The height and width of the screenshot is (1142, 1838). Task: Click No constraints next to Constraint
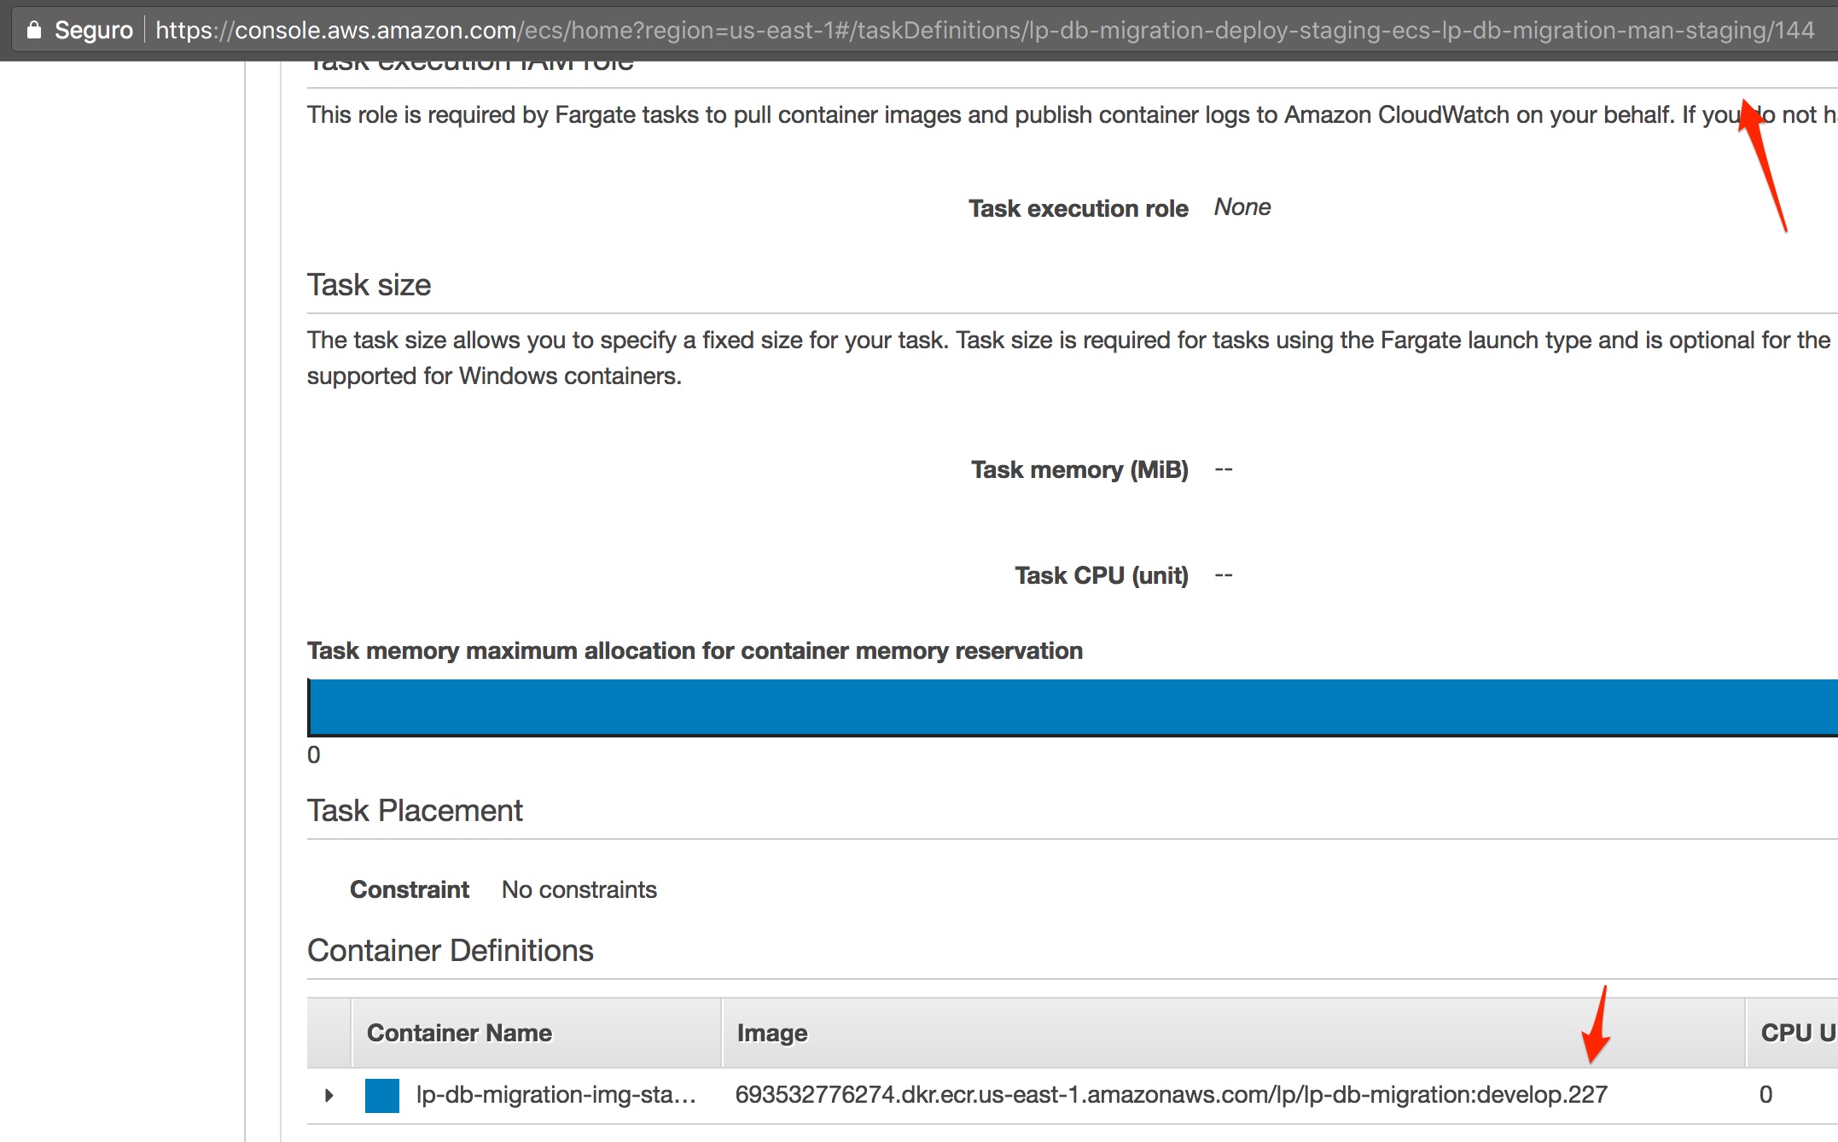[579, 889]
